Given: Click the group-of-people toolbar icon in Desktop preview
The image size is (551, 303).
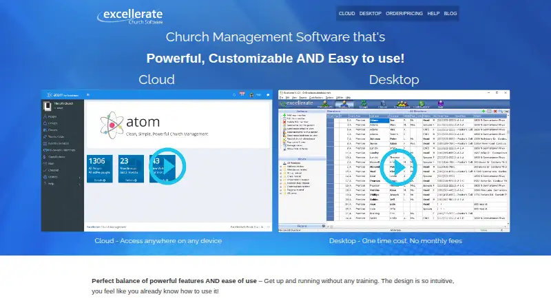Looking at the screenshot, I should tap(402, 104).
